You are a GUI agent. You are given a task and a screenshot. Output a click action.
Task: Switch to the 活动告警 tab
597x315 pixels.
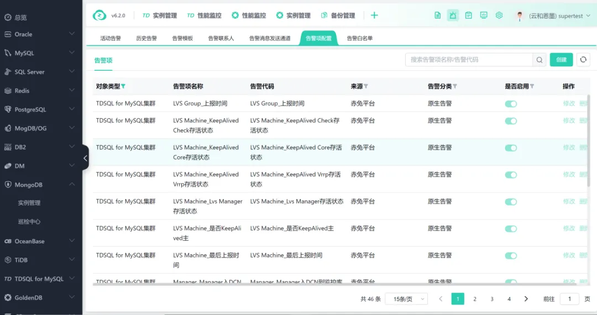coord(111,39)
